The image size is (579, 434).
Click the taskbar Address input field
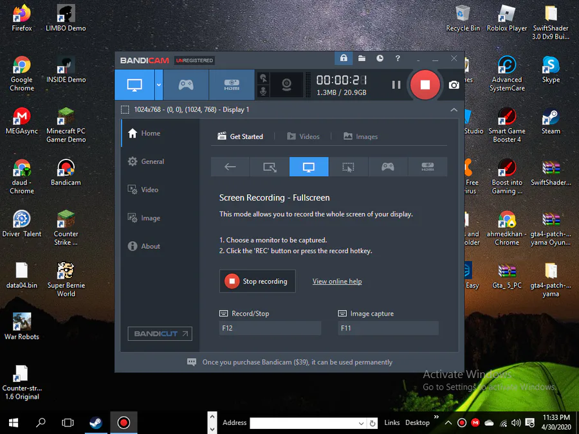[304, 423]
